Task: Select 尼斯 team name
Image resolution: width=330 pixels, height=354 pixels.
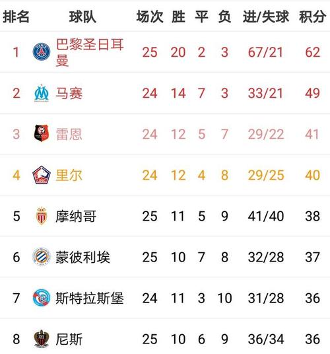Action: pos(69,339)
